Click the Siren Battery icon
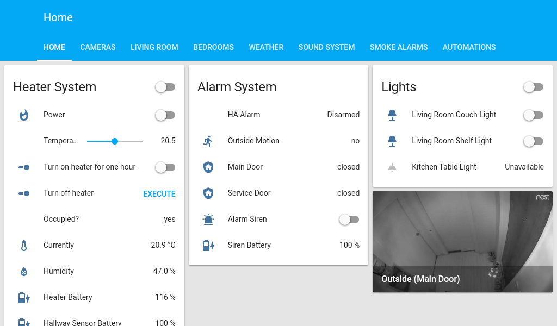 [208, 246]
